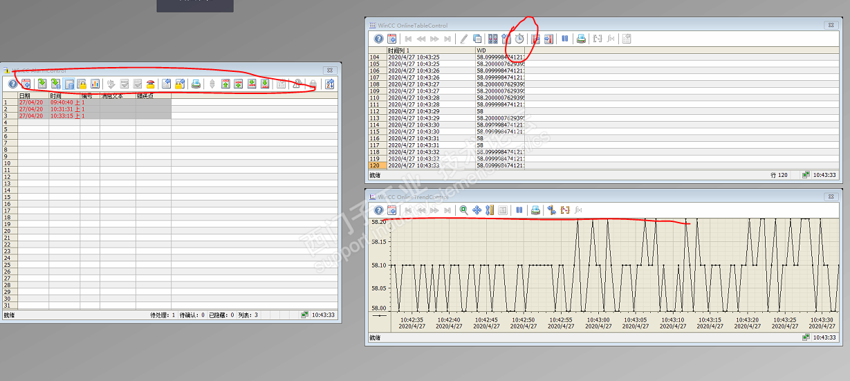Image resolution: width=850 pixels, height=381 pixels.
Task: Select the move axes area tool in trend
Action: coord(477,210)
